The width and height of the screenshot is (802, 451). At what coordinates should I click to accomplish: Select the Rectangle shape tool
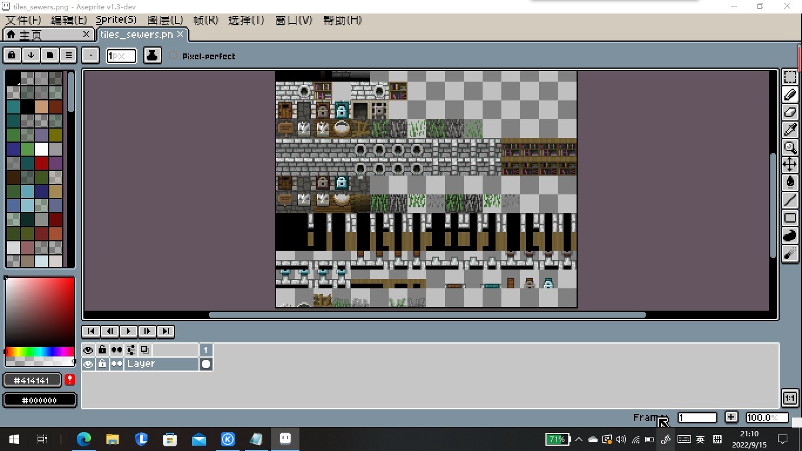point(790,218)
